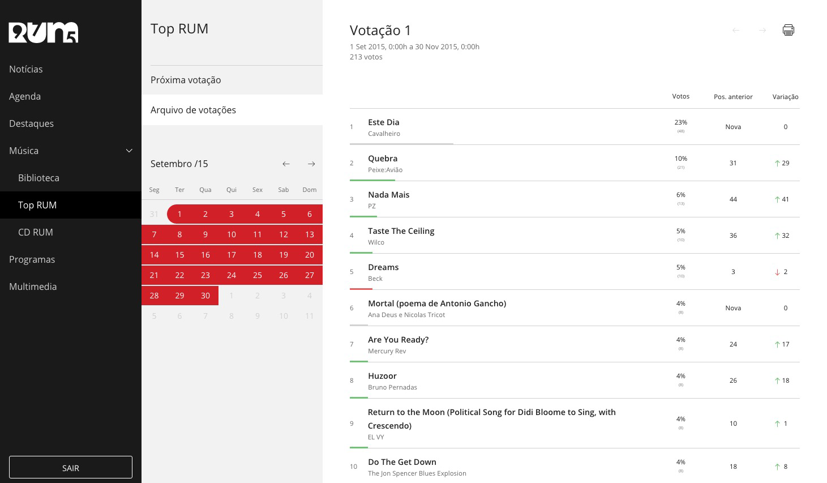Screen dimensions: 827x483
Task: Open song Mortal (poema de Antonio Gancho)
Action: click(x=437, y=304)
